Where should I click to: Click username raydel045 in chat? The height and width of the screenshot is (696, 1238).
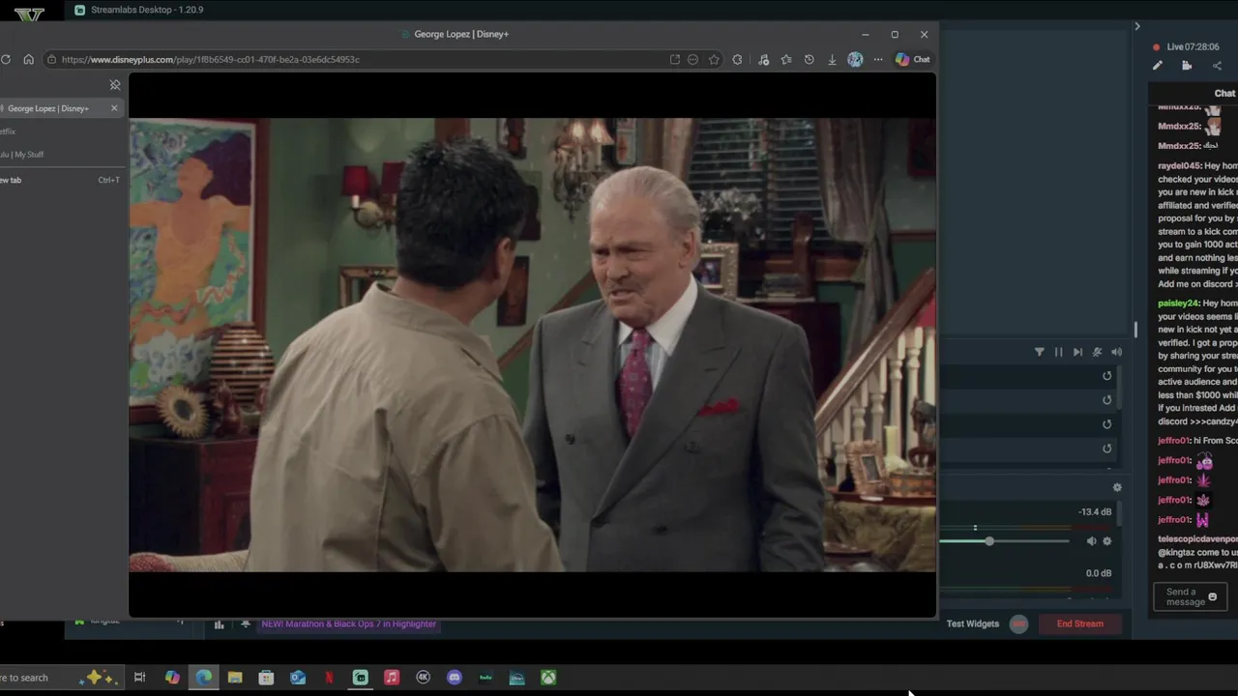tap(1179, 166)
